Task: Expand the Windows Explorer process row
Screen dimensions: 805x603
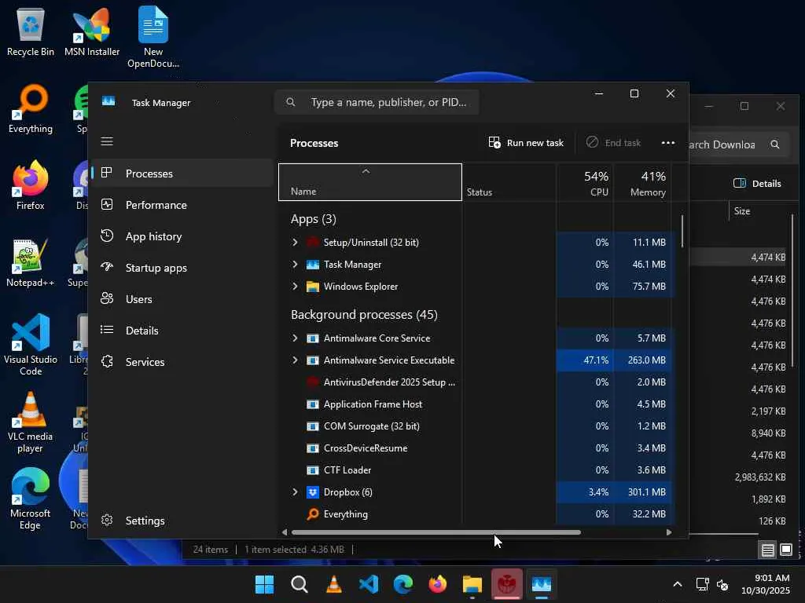Action: coord(295,286)
